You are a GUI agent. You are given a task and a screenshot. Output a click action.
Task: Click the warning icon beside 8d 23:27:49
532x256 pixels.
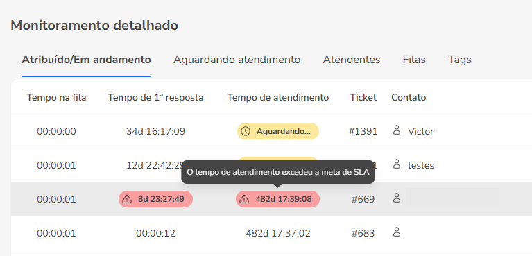click(127, 199)
